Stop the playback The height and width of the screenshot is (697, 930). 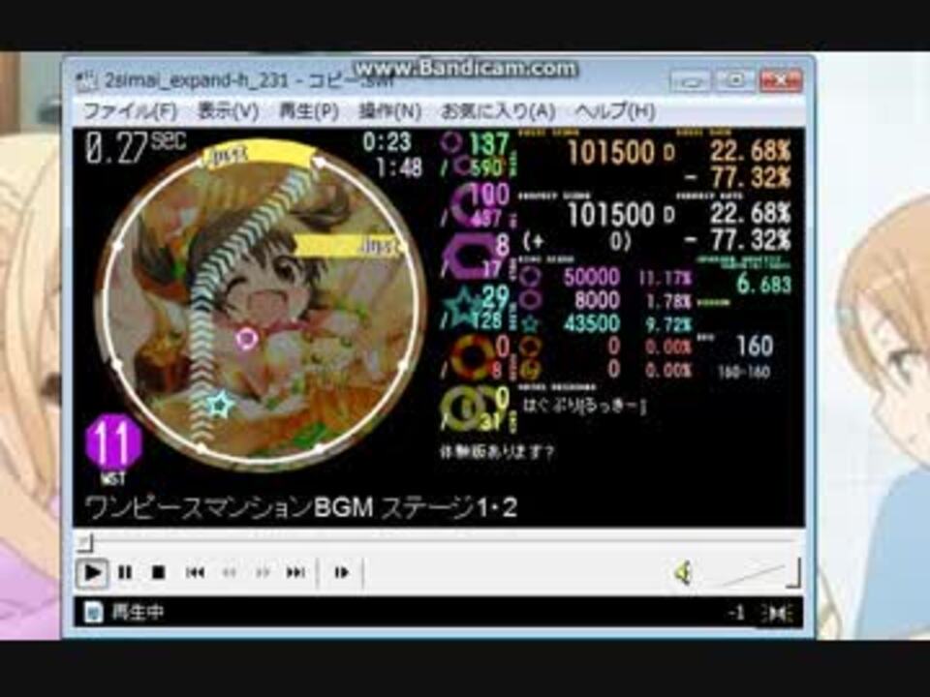pos(158,572)
